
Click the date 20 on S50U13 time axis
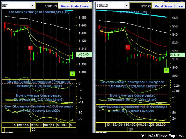(131, 129)
